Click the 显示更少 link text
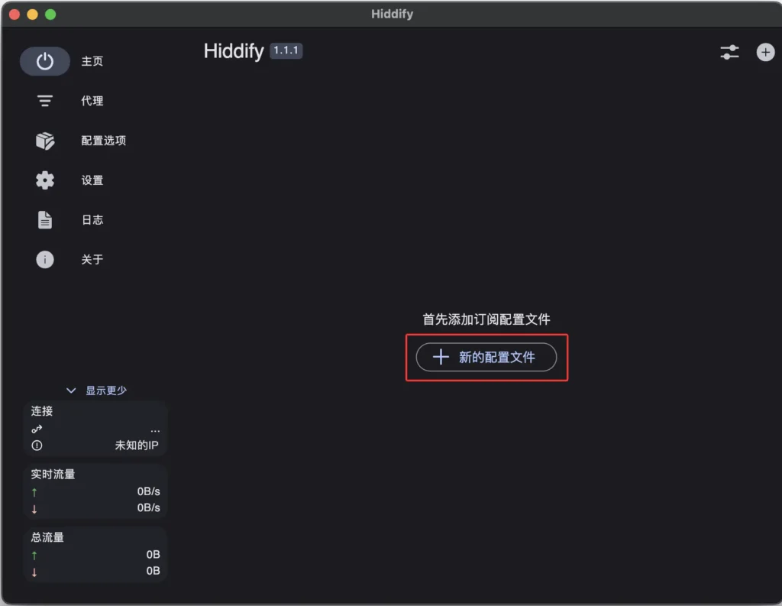The height and width of the screenshot is (606, 782). click(106, 390)
